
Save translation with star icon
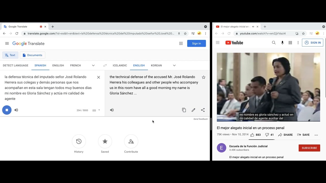click(x=203, y=77)
